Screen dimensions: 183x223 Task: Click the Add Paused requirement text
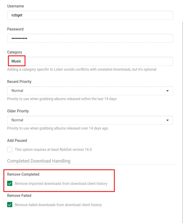[x=53, y=150]
